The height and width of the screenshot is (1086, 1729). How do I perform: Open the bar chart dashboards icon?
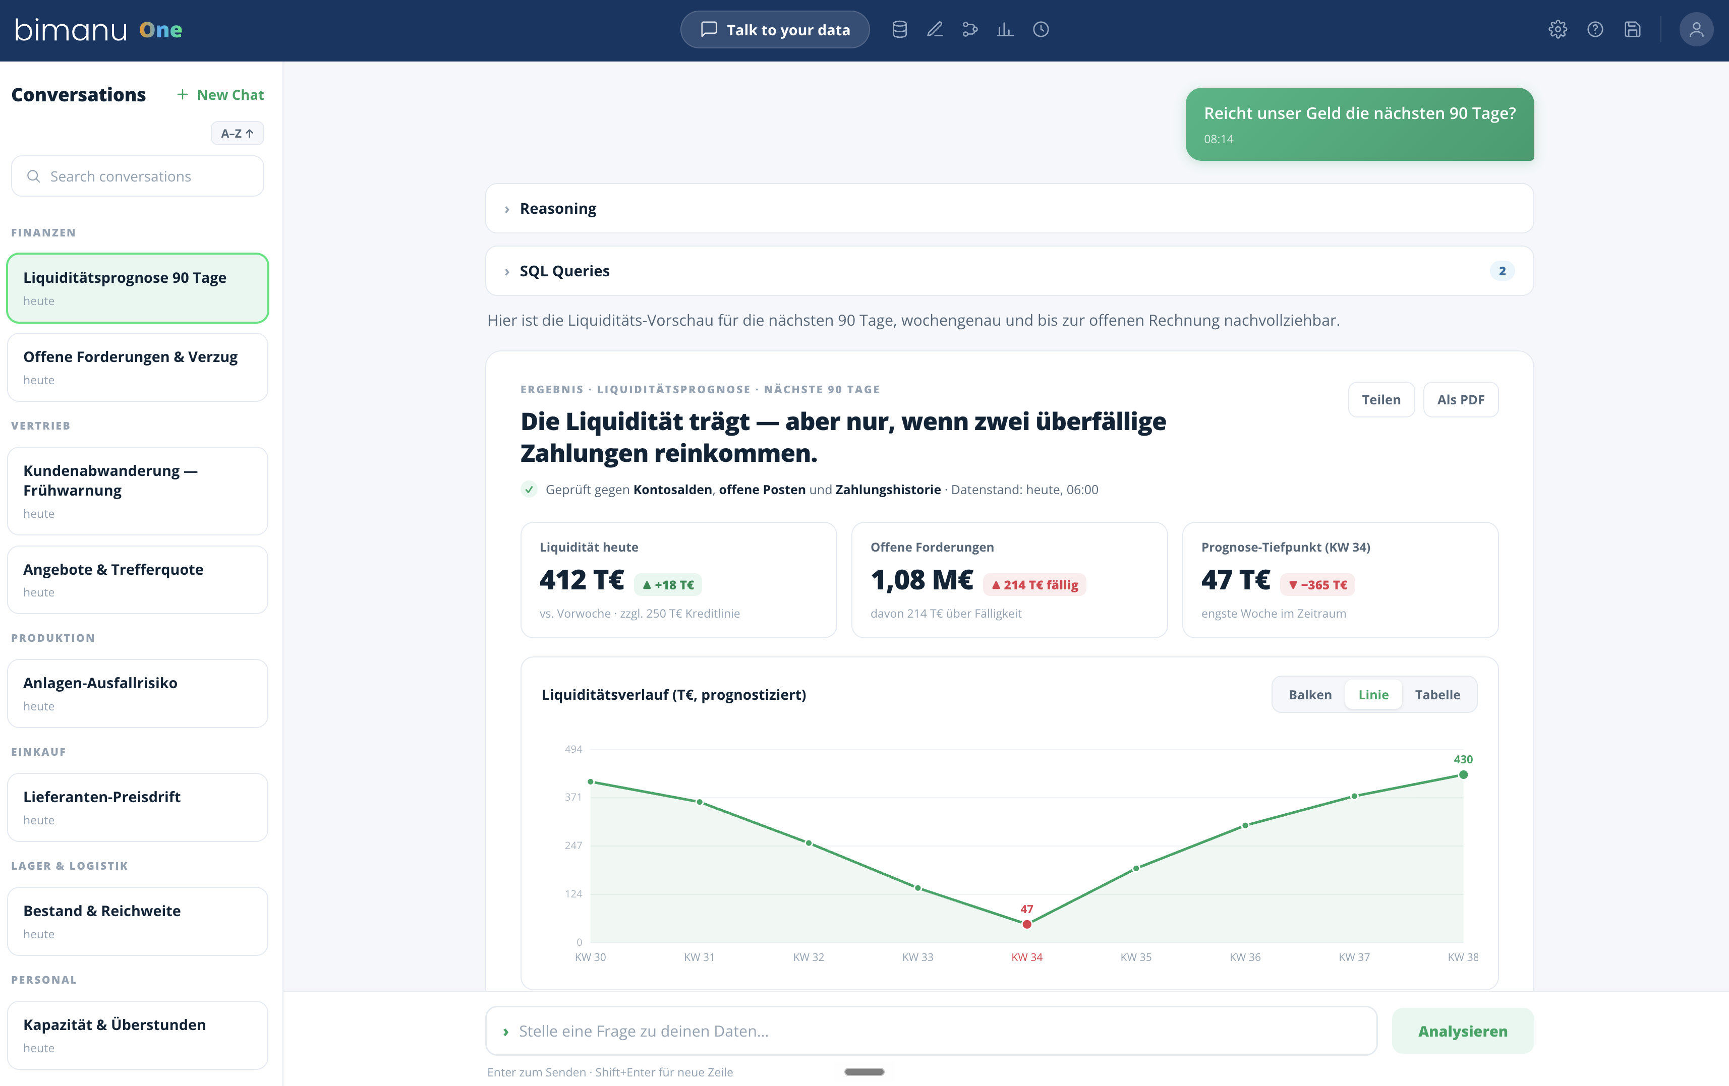coord(1005,29)
